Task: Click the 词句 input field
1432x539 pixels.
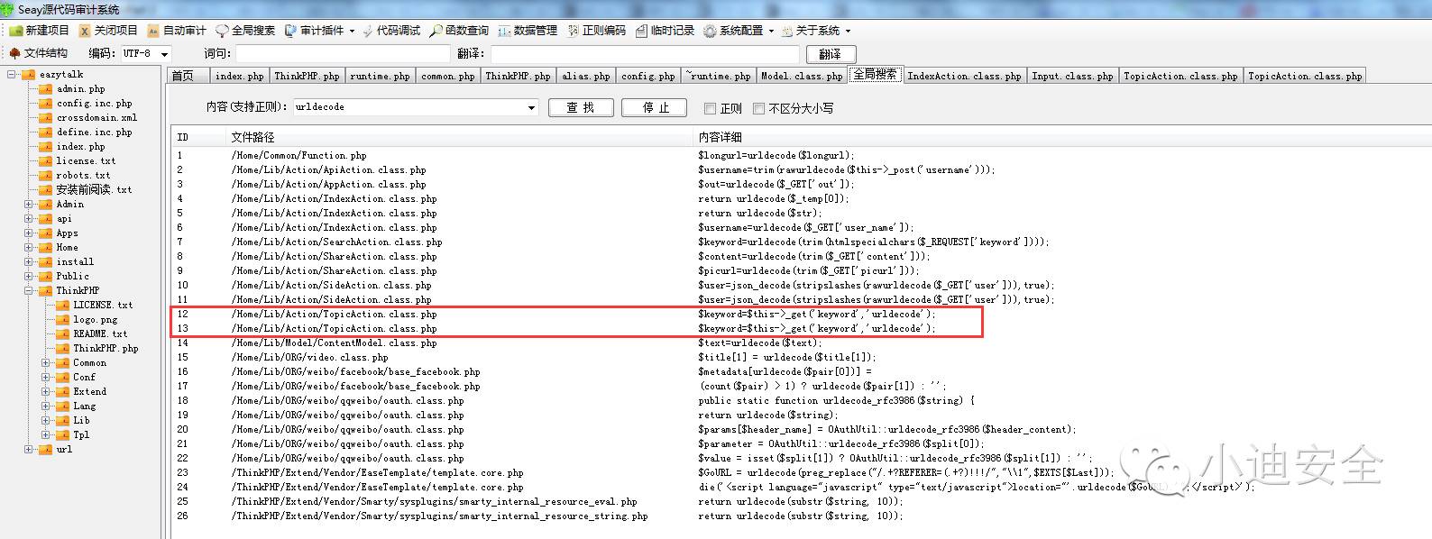Action: 342,54
